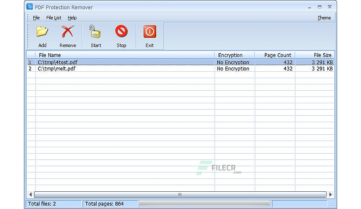Click the PDF Protection Remover title icon

click(30, 7)
